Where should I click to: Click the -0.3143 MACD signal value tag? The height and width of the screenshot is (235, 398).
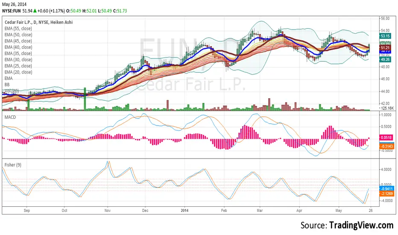pyautogui.click(x=387, y=146)
